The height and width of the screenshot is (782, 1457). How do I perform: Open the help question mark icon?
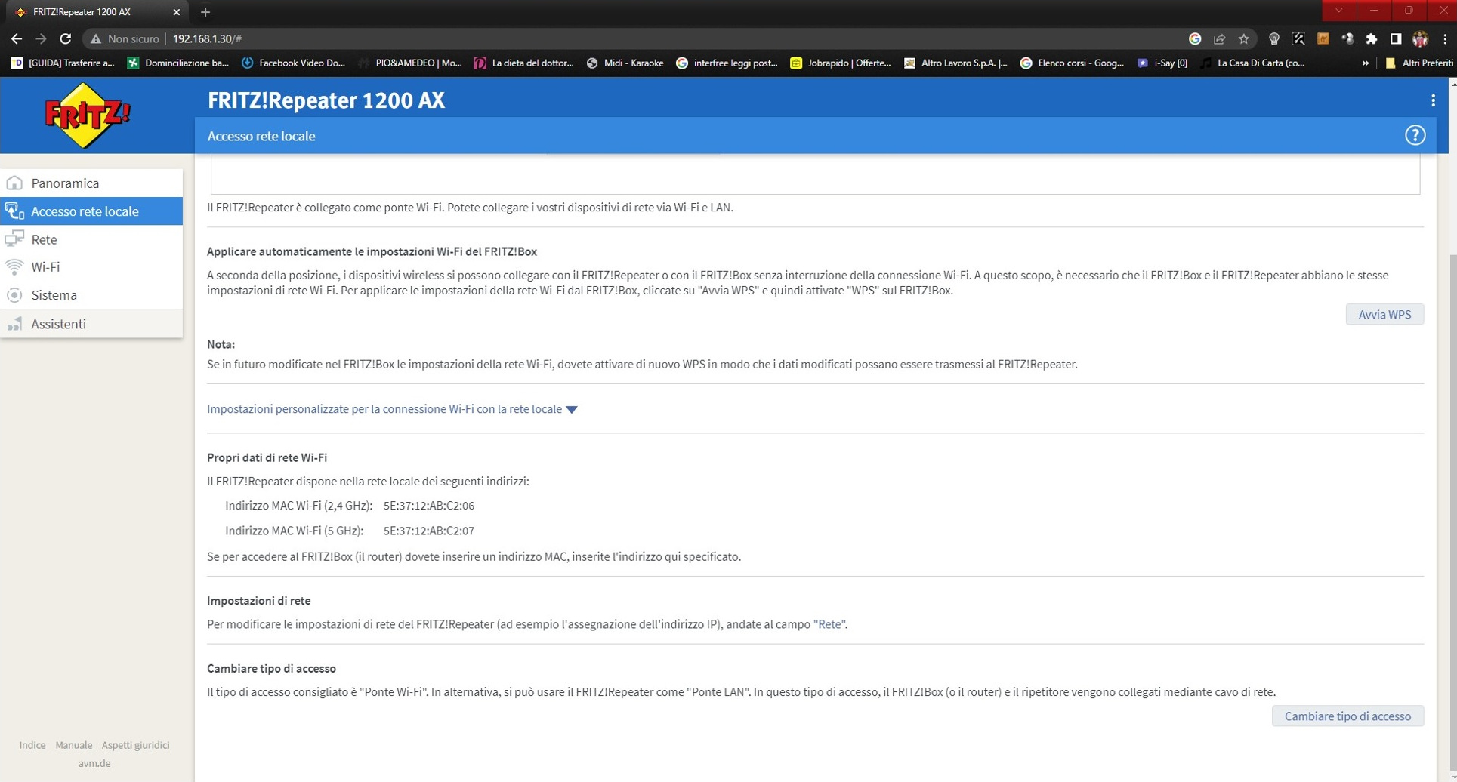pos(1415,135)
